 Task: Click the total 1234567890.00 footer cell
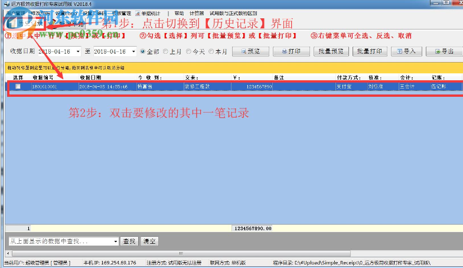coord(253,228)
